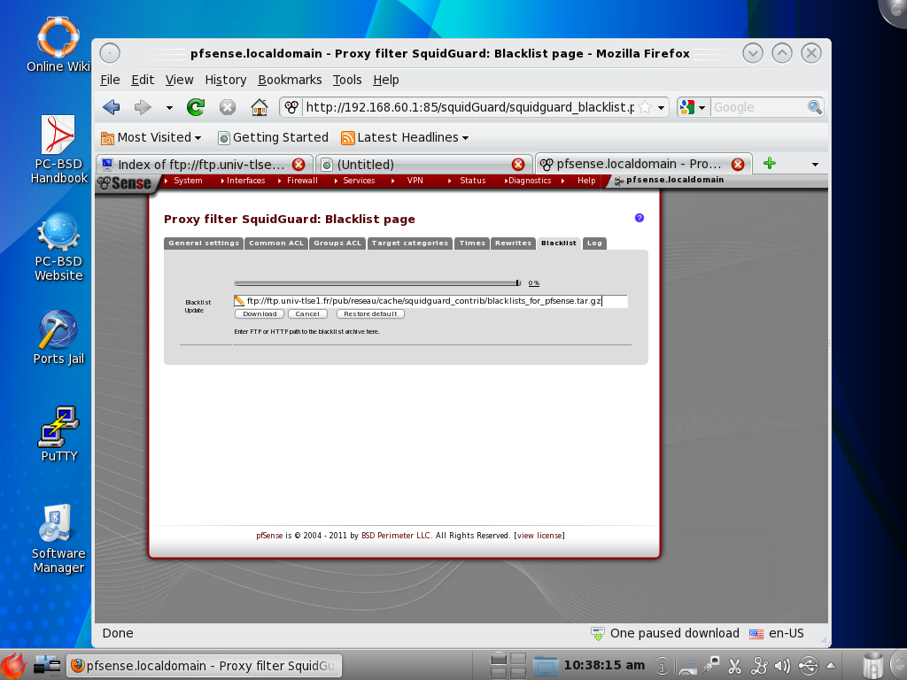Switch to the Log tab
Viewport: 907px width, 680px height.
pos(594,243)
